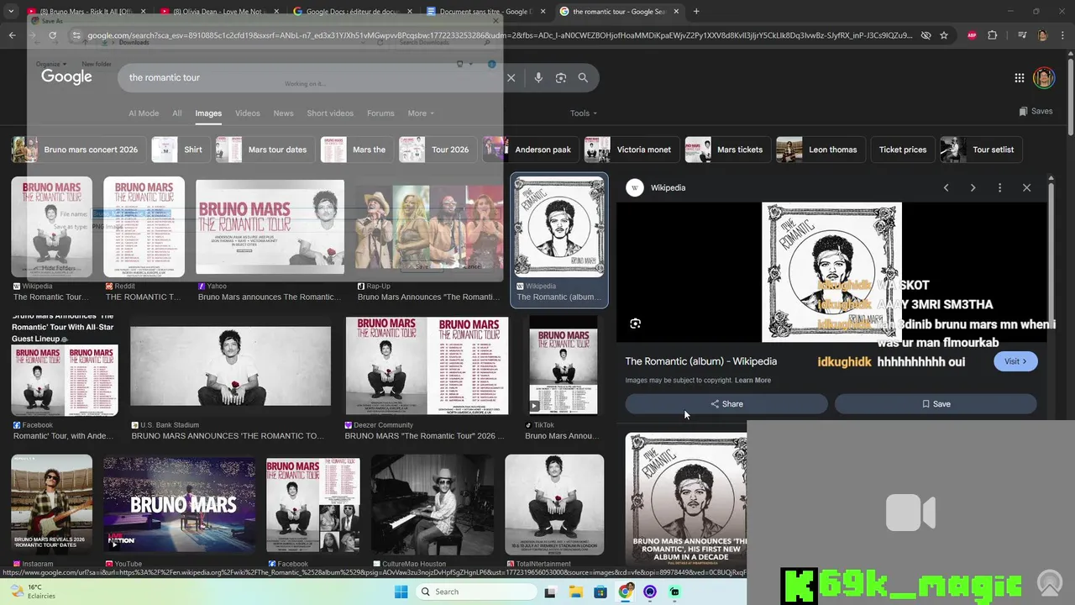Filter by Mars tour dates chip
This screenshot has width=1075, height=605.
[265, 150]
